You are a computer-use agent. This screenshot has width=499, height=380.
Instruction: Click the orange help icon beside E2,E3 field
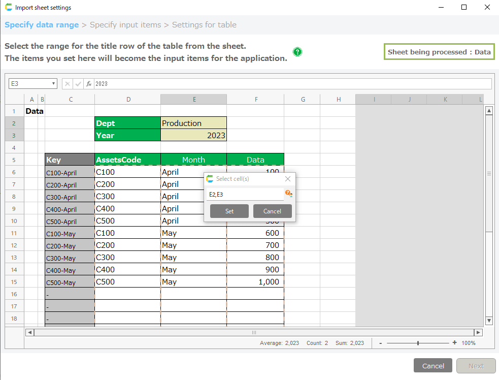coord(288,194)
